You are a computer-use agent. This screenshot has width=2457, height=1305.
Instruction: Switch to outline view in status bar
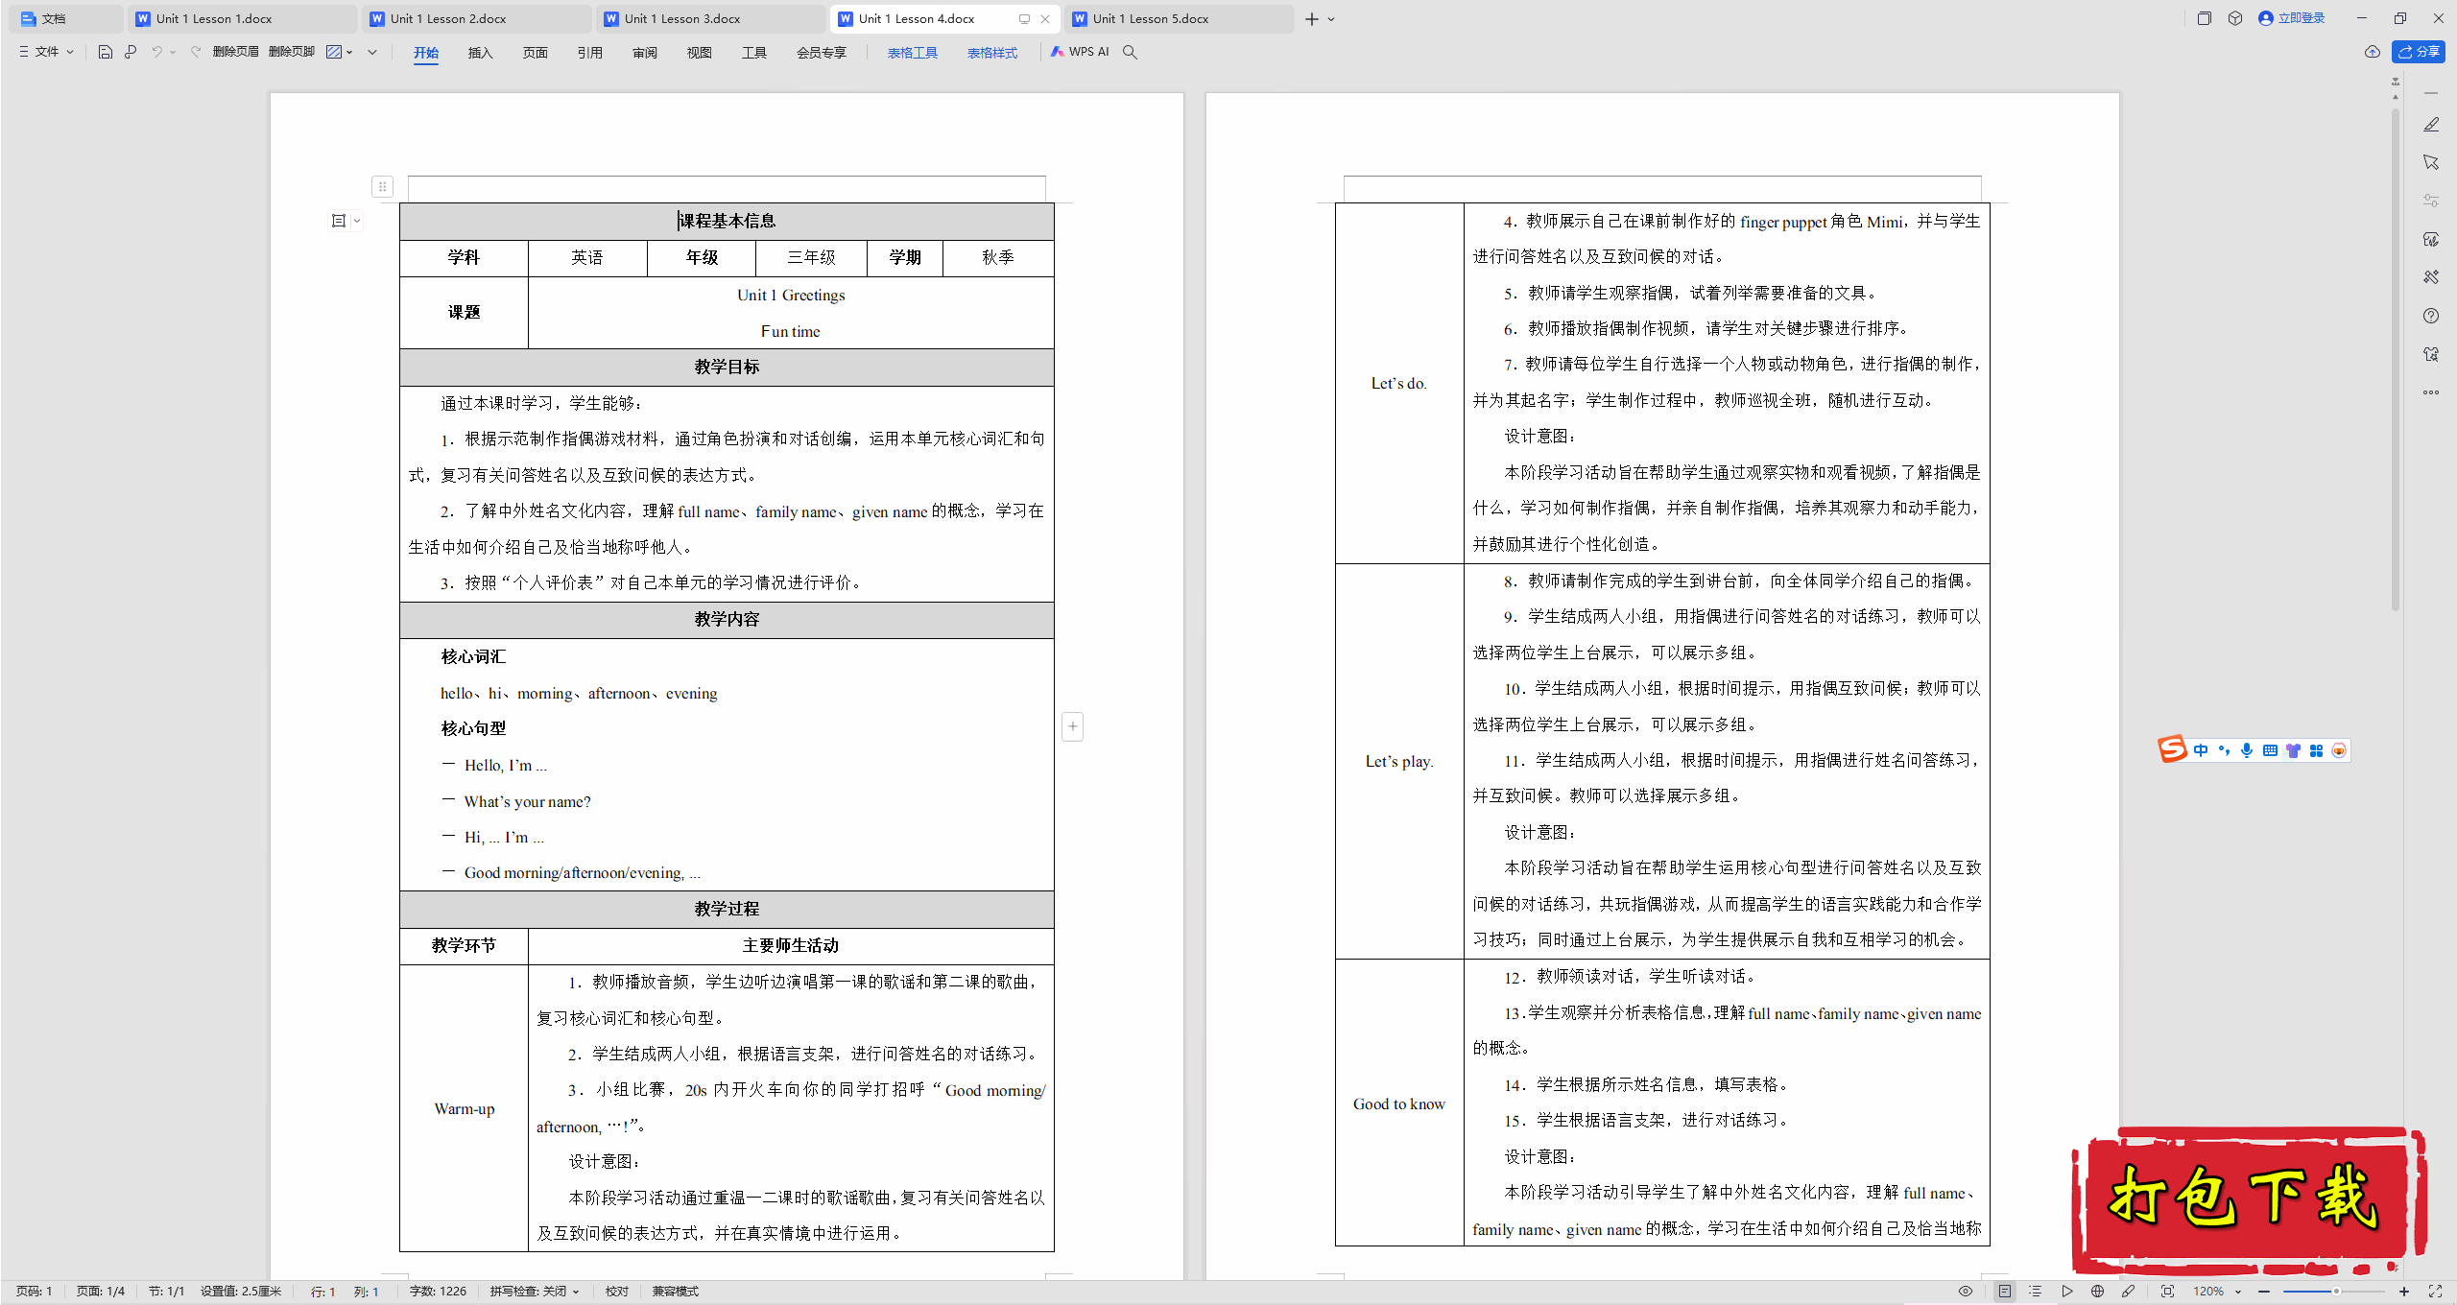click(2035, 1292)
